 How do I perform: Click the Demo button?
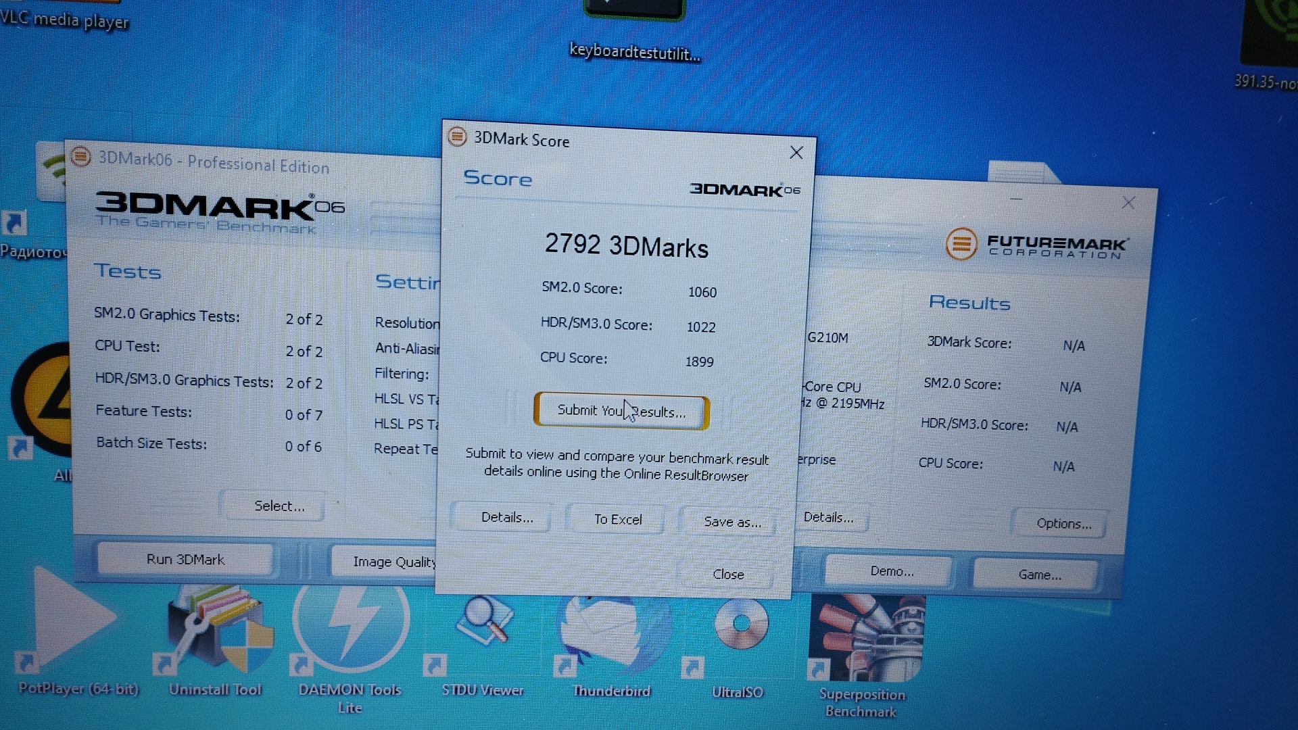(x=891, y=572)
